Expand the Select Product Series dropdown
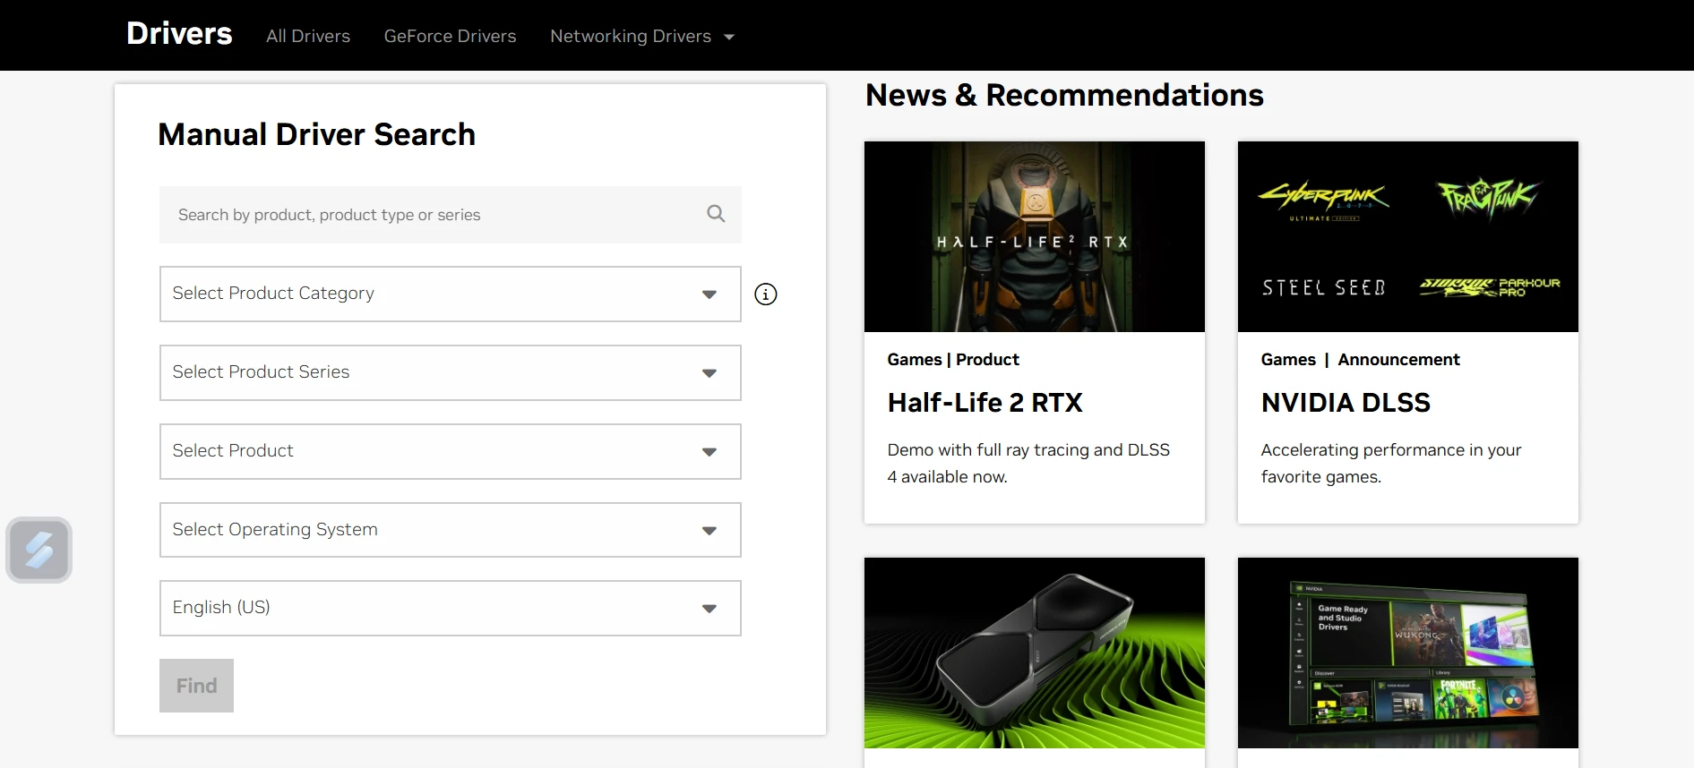The image size is (1694, 768). pos(451,372)
